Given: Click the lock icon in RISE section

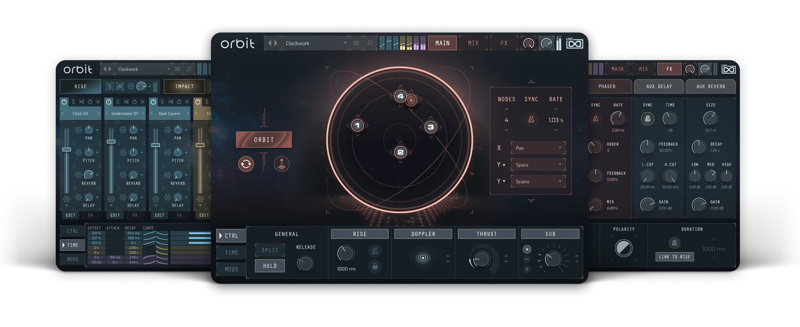Looking at the screenshot, I should [x=375, y=266].
